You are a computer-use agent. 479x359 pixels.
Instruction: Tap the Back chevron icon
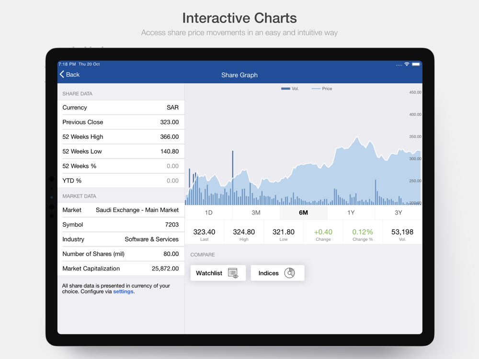(x=62, y=75)
